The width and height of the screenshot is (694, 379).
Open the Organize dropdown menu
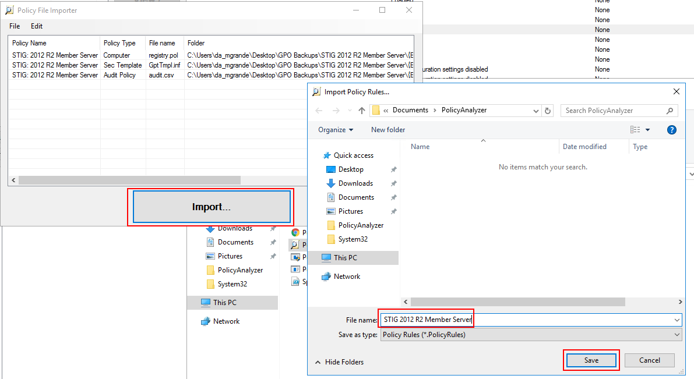pos(335,129)
